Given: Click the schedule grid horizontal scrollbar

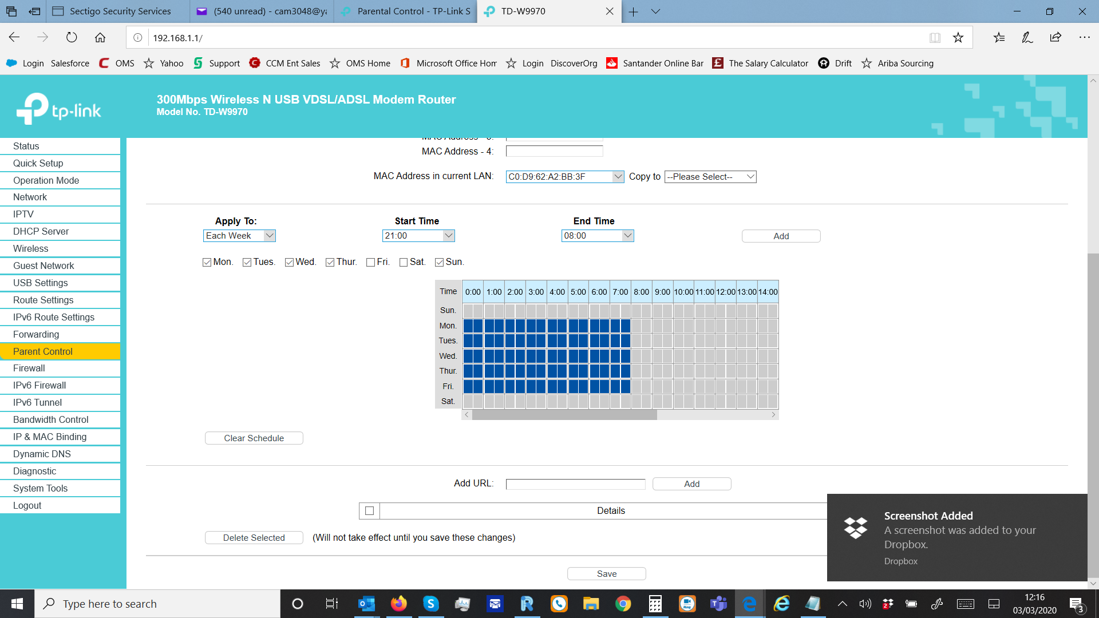Looking at the screenshot, I should pos(564,415).
